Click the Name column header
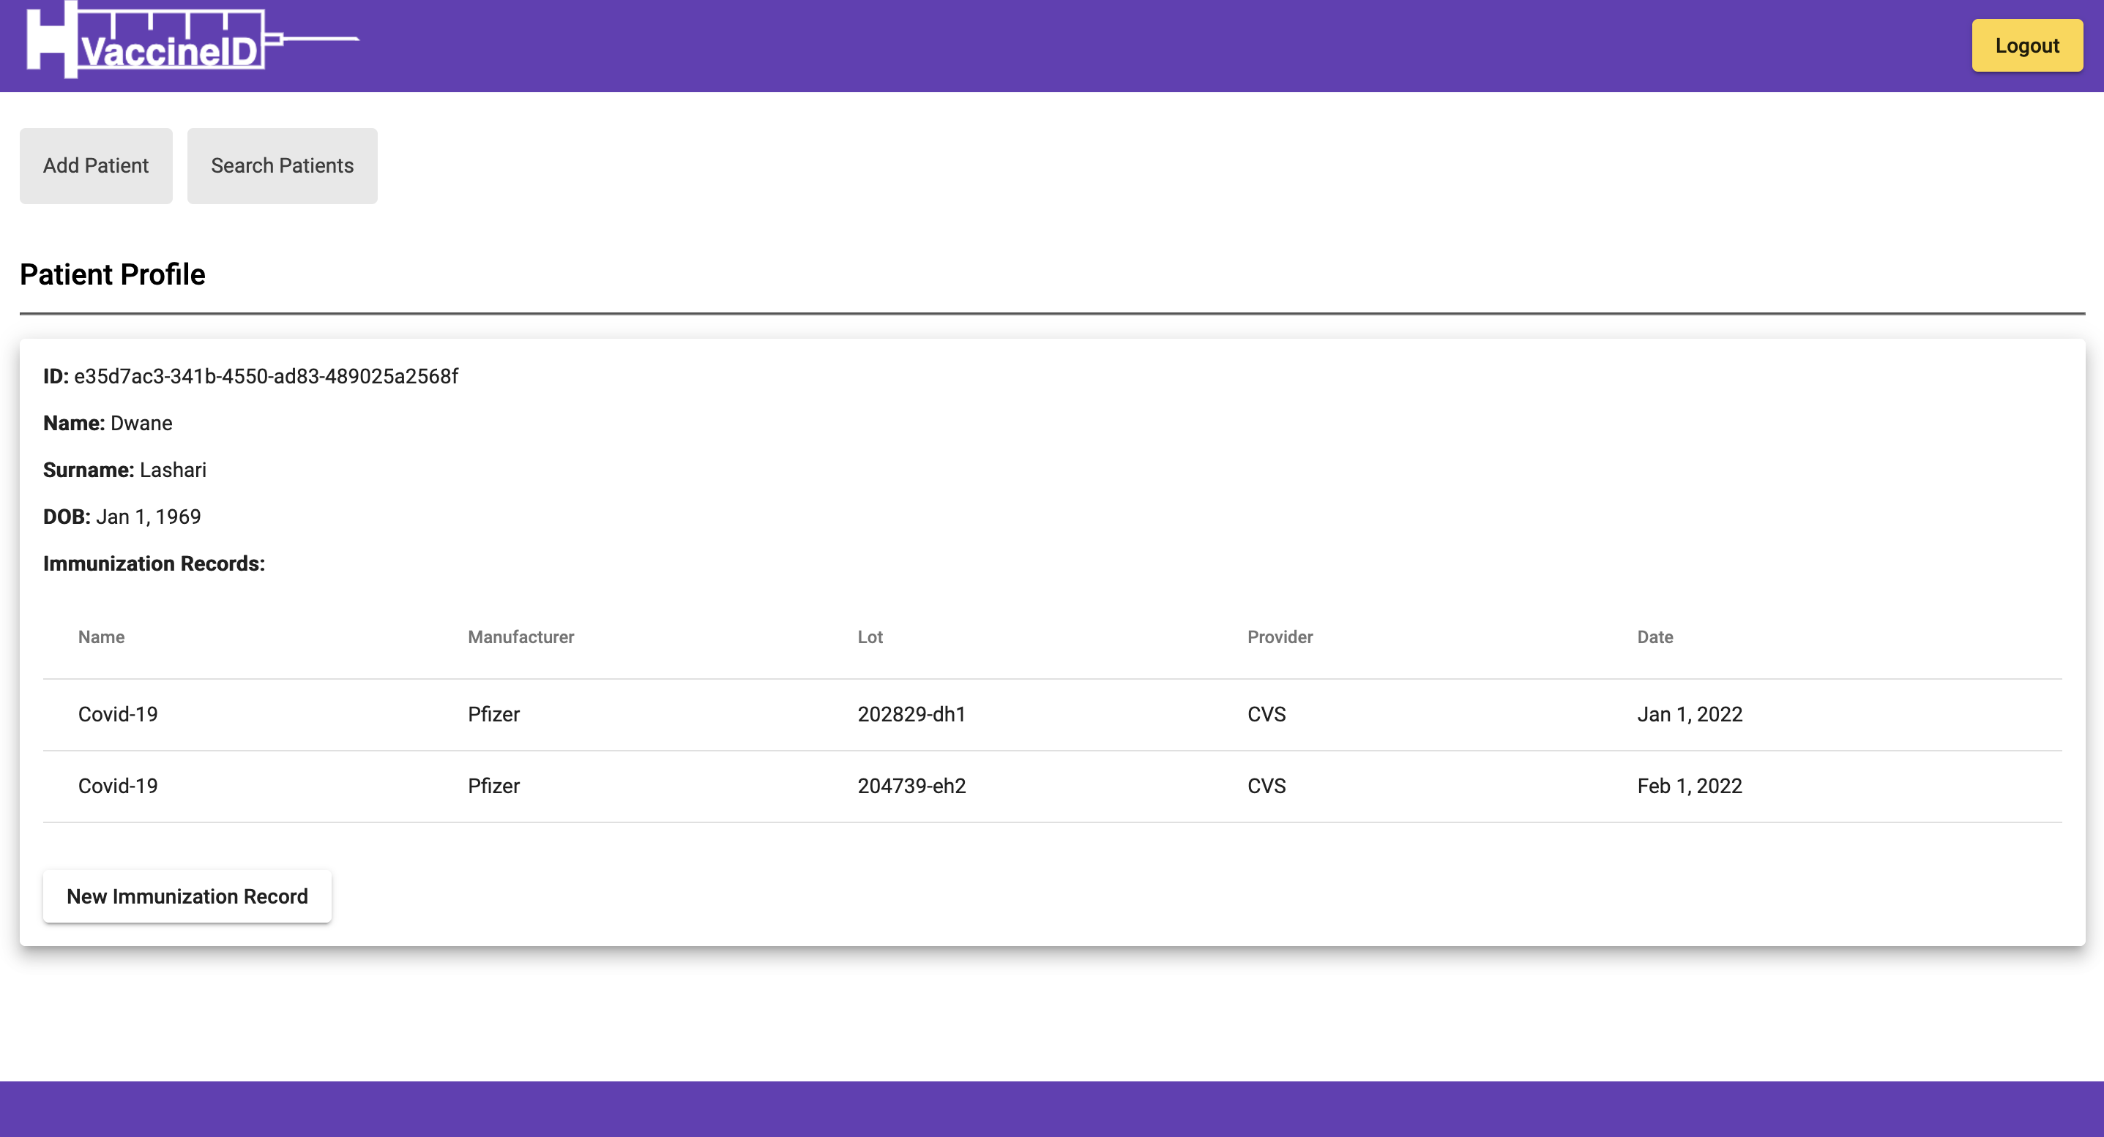The height and width of the screenshot is (1137, 2104). tap(101, 637)
